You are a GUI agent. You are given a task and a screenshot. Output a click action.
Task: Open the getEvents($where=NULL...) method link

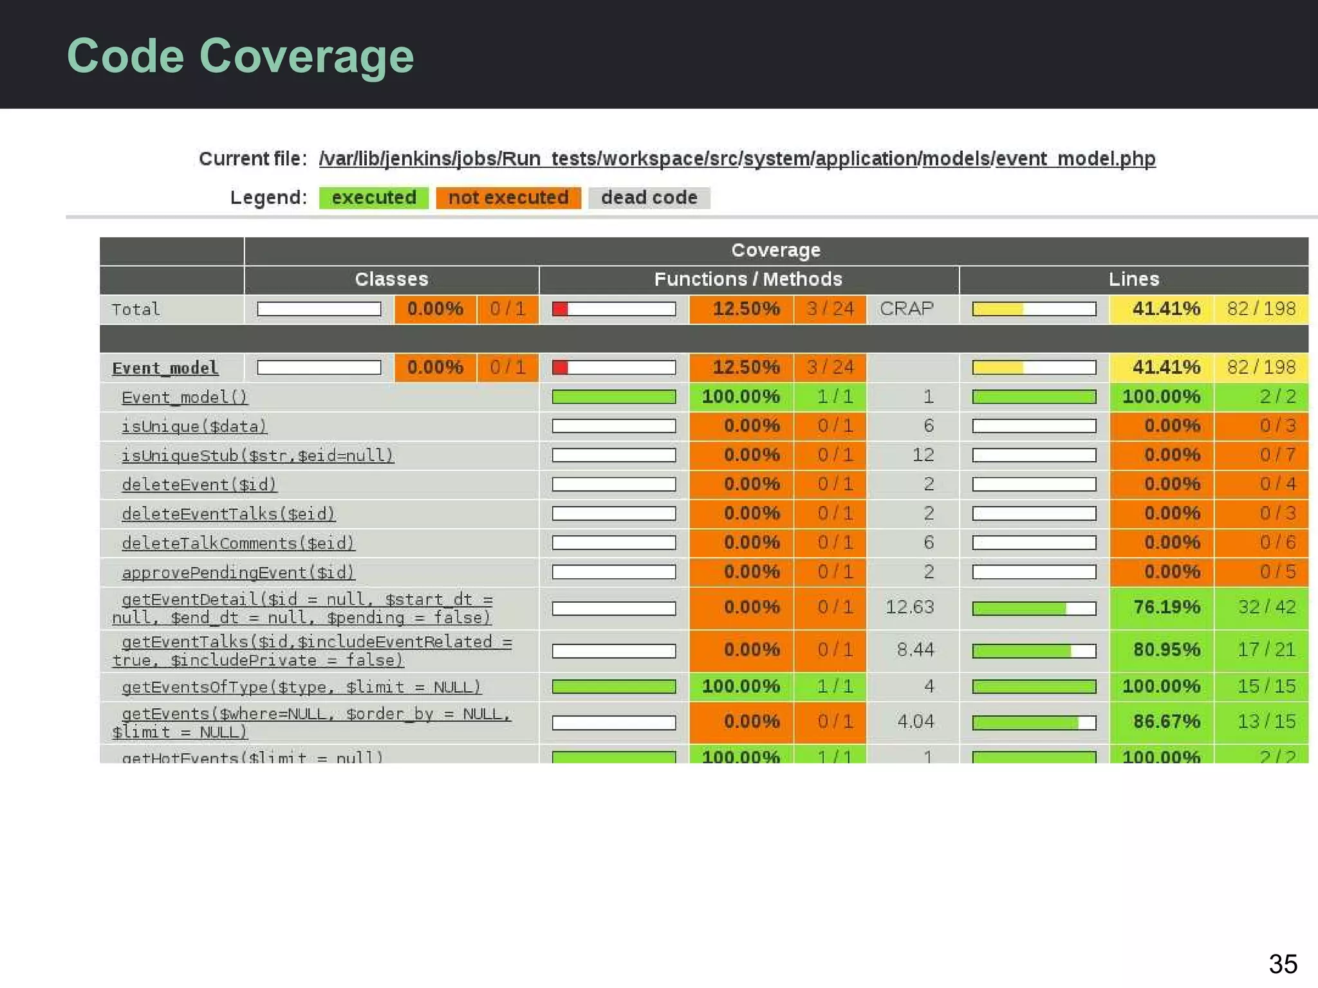[311, 723]
